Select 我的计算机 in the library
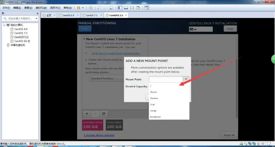The width and height of the screenshot is (275, 147). (16, 25)
